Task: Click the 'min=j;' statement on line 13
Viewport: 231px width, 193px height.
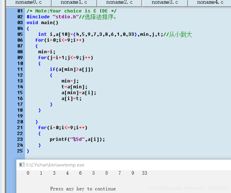Action: pos(70,81)
